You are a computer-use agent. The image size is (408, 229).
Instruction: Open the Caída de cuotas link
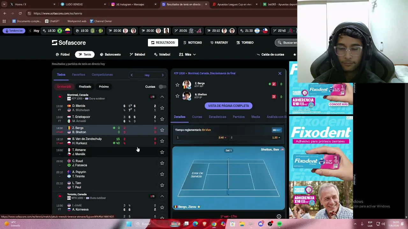pos(270,55)
